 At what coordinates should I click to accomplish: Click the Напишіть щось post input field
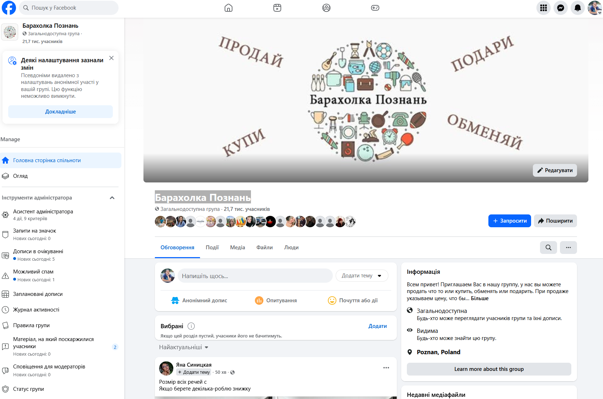point(255,275)
